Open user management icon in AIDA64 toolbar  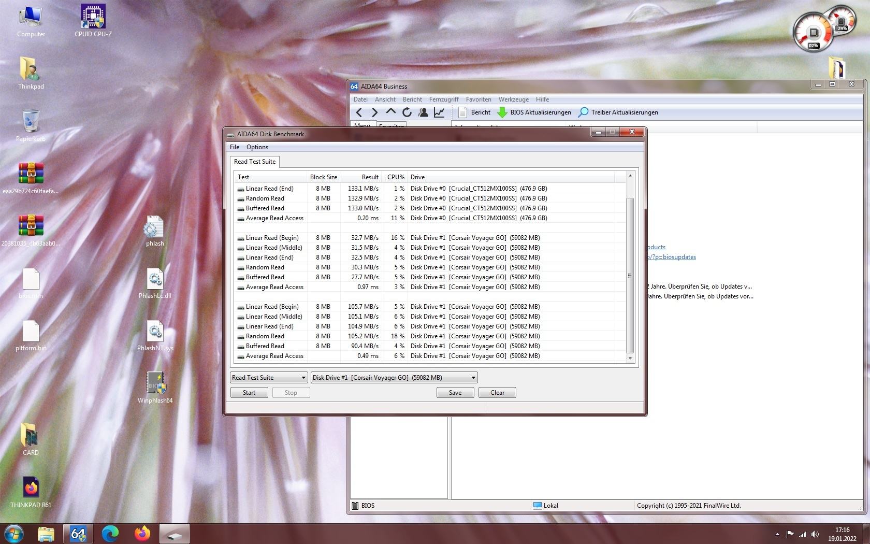pyautogui.click(x=423, y=112)
